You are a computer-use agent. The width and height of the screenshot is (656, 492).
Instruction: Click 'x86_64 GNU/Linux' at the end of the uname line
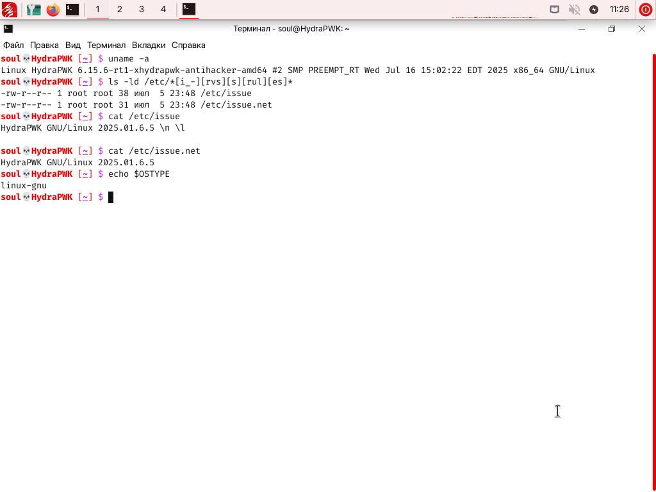click(554, 70)
